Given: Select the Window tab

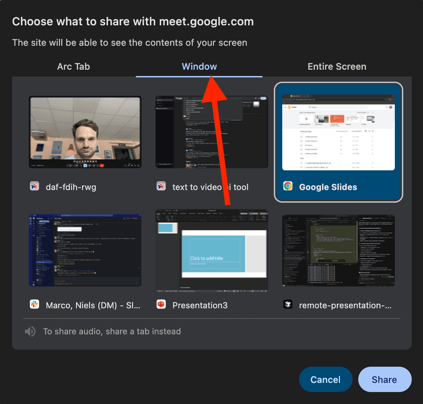Looking at the screenshot, I should click(199, 67).
